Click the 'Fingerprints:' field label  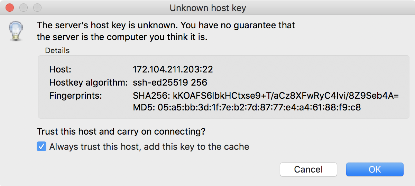[x=76, y=96]
